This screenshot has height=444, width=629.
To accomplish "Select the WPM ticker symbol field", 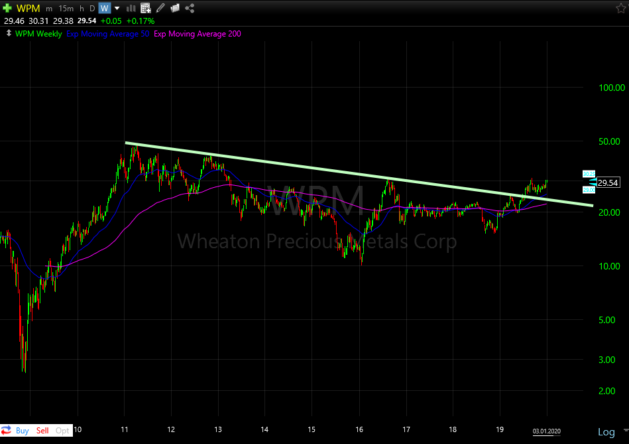I will click(28, 9).
